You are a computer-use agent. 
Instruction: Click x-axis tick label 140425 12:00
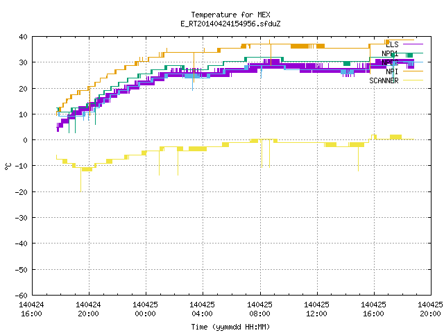(316, 309)
